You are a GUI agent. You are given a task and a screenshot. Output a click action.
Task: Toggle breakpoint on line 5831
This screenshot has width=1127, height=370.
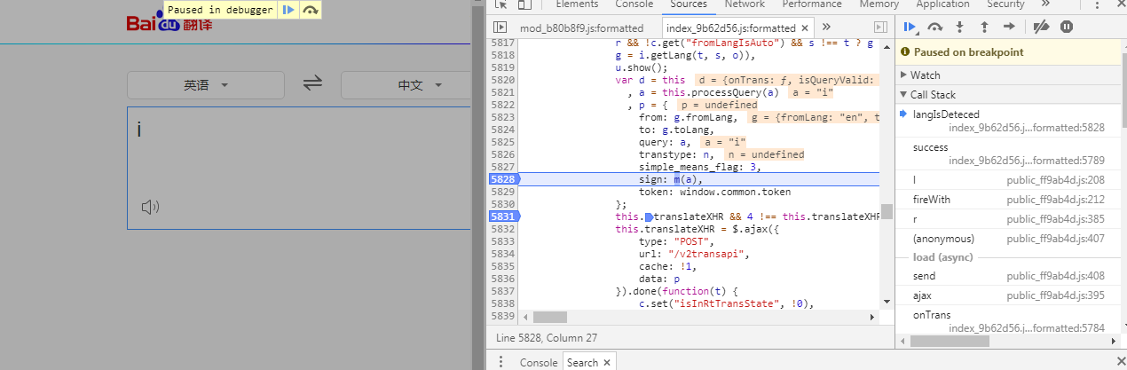tap(502, 216)
